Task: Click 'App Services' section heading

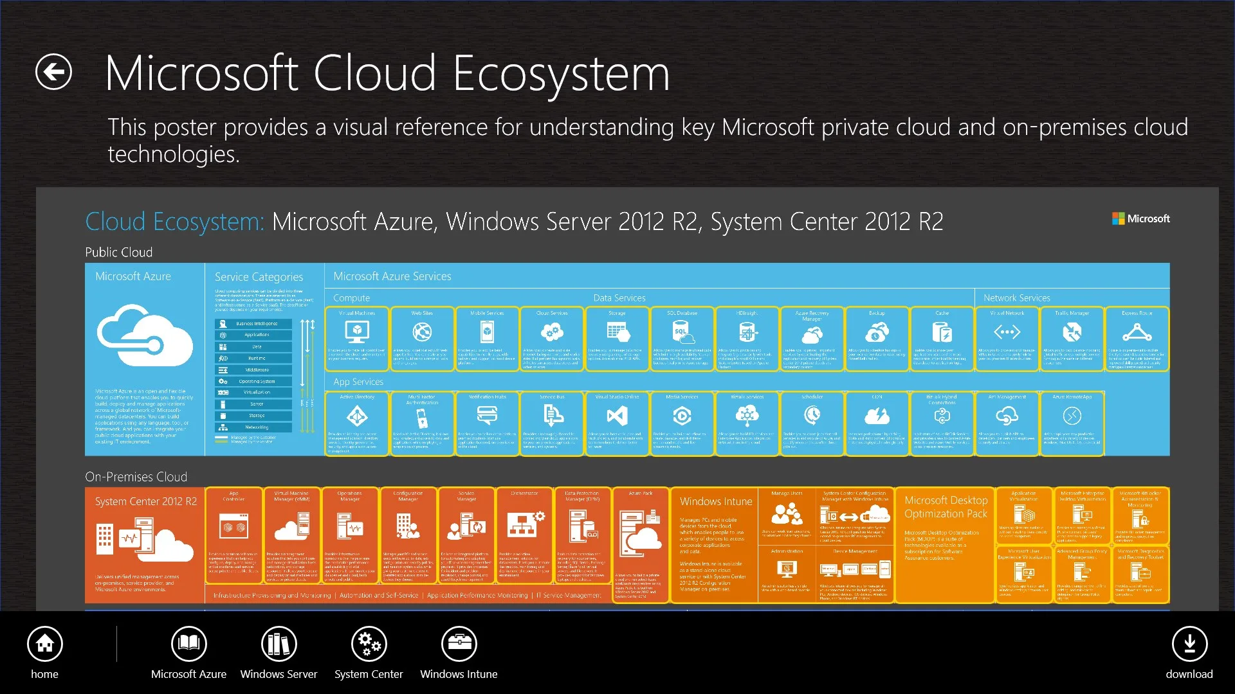Action: (358, 382)
